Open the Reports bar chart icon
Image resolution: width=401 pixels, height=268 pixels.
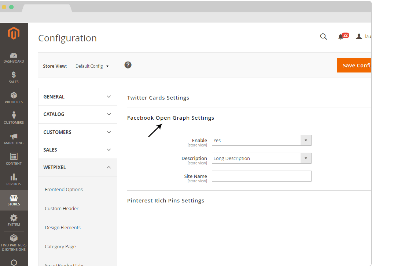(14, 177)
